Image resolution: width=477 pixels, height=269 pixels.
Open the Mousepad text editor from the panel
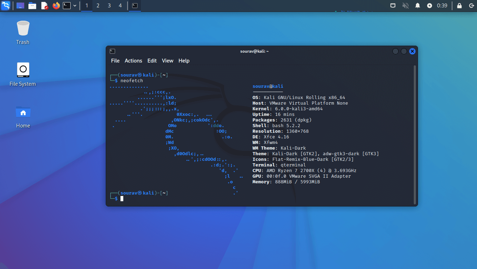point(44,6)
